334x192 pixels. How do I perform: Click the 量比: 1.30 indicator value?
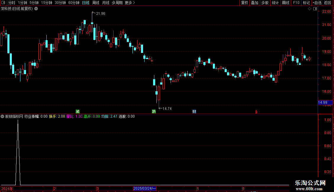74,116
